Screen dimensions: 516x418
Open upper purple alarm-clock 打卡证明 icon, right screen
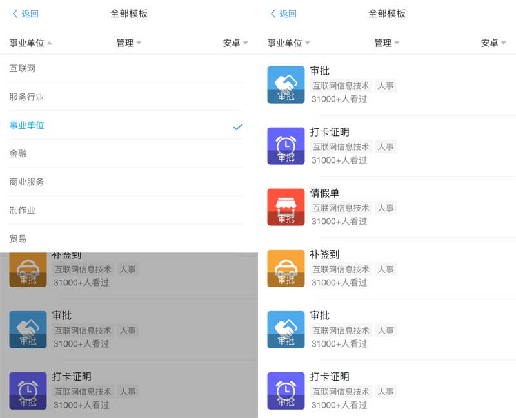[x=286, y=146]
